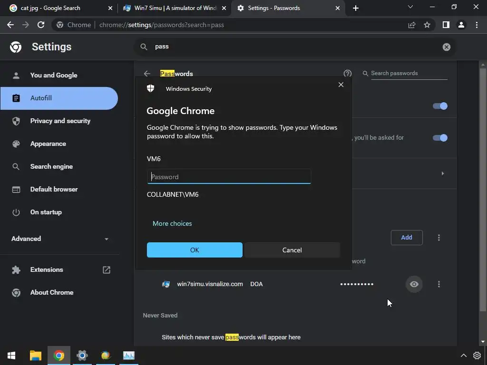Clear the settings search field

446,47
